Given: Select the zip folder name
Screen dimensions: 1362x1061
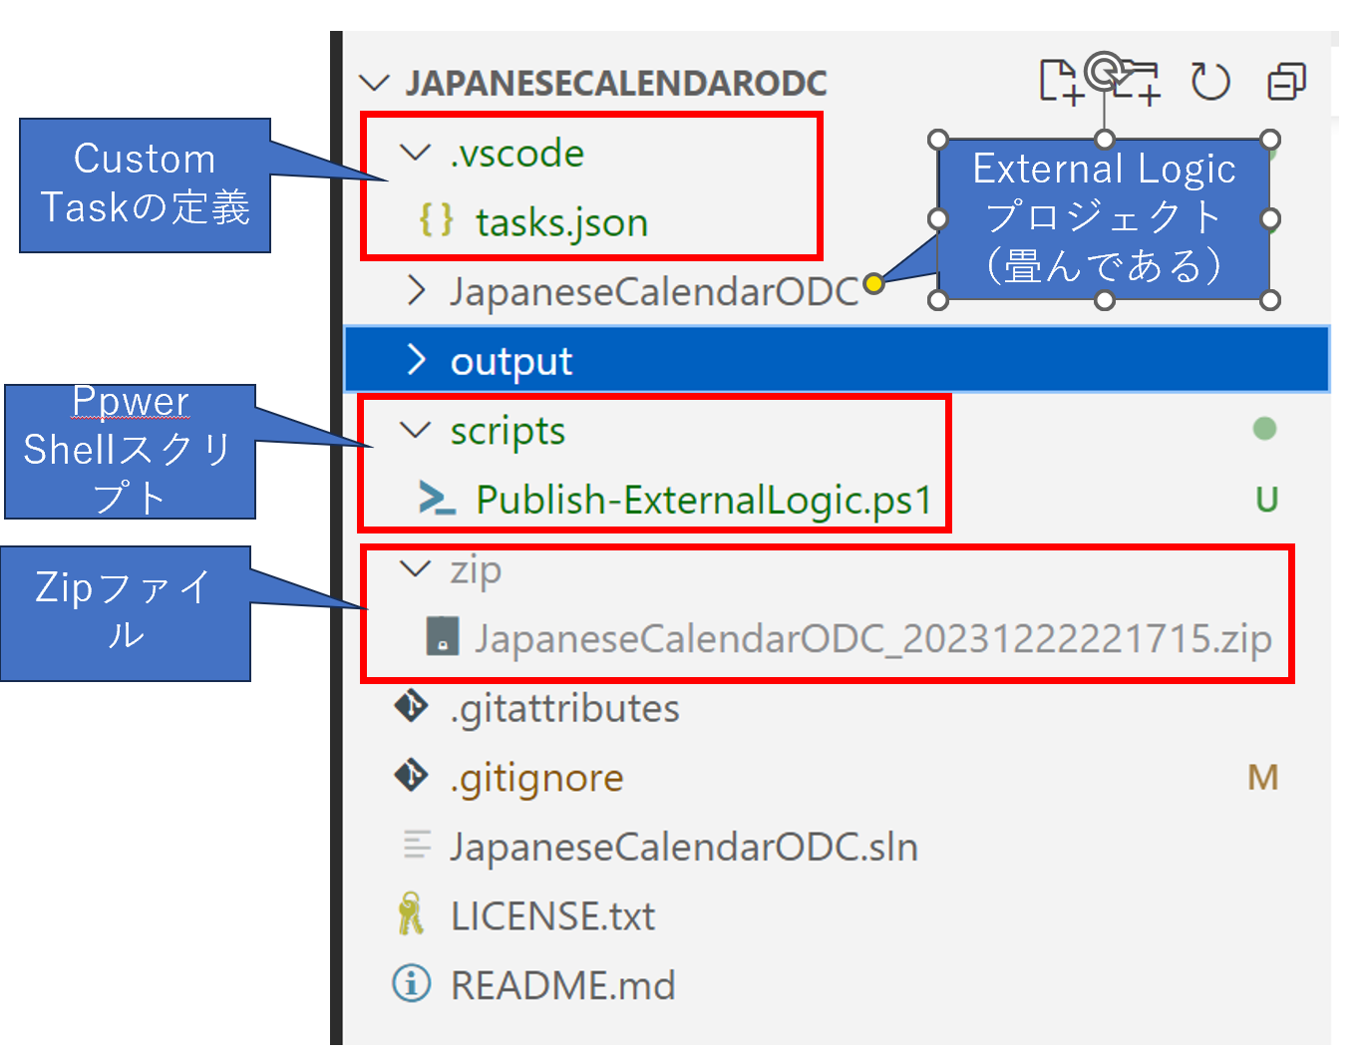Looking at the screenshot, I should pyautogui.click(x=476, y=571).
